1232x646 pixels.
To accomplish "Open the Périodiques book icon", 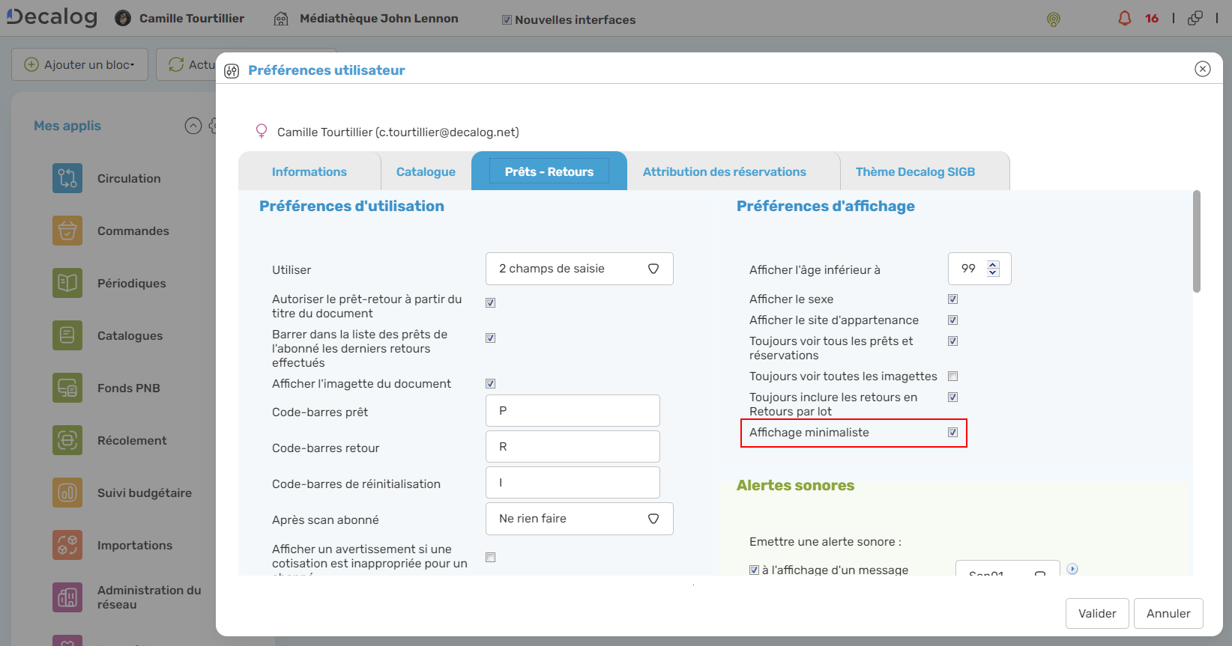I will coord(67,283).
